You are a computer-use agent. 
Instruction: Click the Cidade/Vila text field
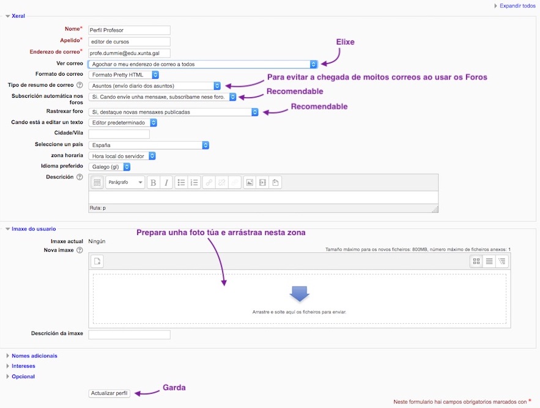(x=119, y=134)
